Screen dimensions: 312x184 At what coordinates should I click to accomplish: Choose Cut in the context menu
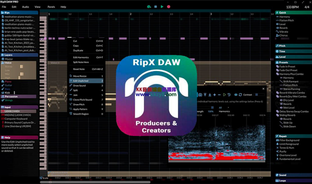pos(86,41)
